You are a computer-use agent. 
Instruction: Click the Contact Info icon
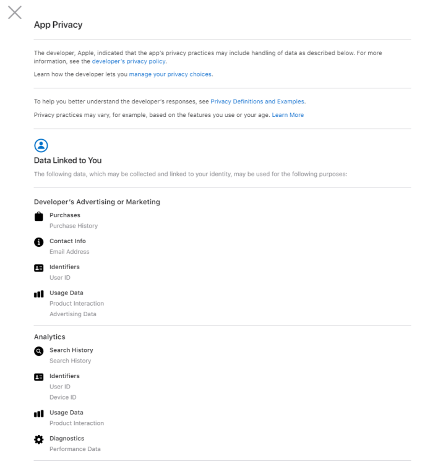click(39, 242)
